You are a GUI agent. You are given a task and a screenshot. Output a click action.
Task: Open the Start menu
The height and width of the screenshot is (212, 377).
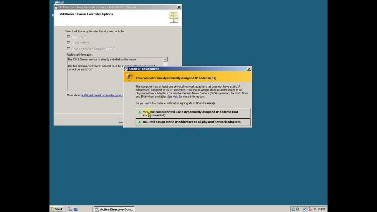click(57, 209)
